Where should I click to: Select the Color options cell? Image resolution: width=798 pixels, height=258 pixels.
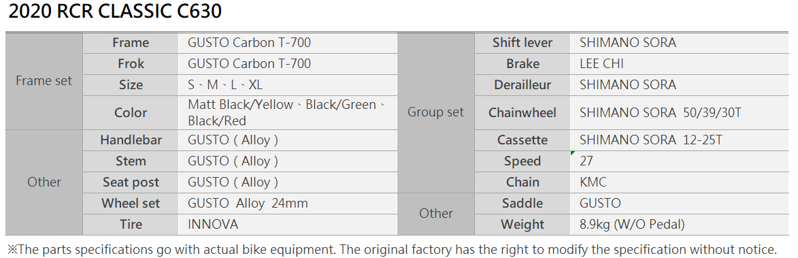coord(288,112)
